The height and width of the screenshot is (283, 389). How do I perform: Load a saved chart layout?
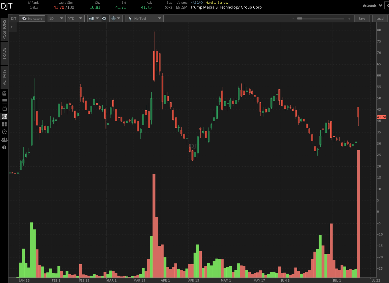[x=380, y=18]
